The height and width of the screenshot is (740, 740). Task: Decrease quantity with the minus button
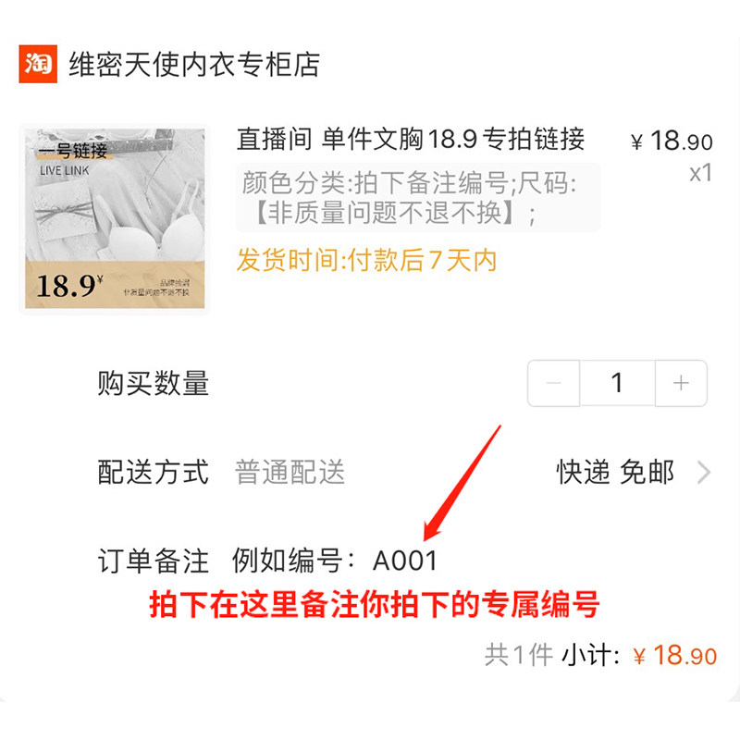pos(553,383)
